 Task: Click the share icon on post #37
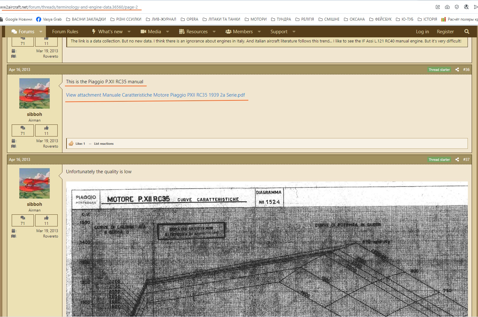point(457,160)
